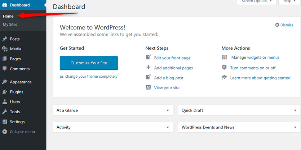The image size is (301, 150).
Task: Click the Appearance paintbrush icon
Action: click(5, 82)
